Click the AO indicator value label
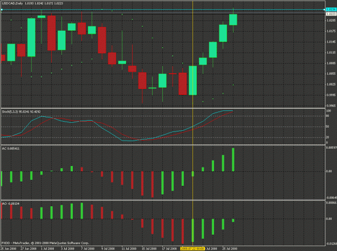The image size is (337, 251). coord(11,204)
